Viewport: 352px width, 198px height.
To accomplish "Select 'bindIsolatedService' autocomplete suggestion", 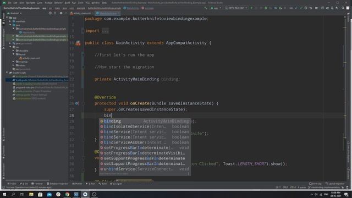I will pos(145,127).
